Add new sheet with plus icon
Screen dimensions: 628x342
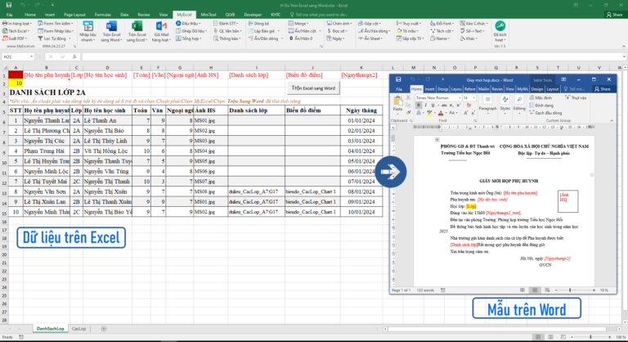(x=104, y=329)
